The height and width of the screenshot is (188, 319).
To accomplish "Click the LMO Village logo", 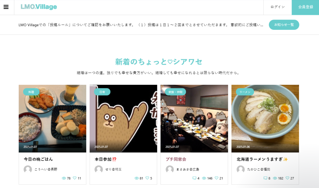I will 39,7.
